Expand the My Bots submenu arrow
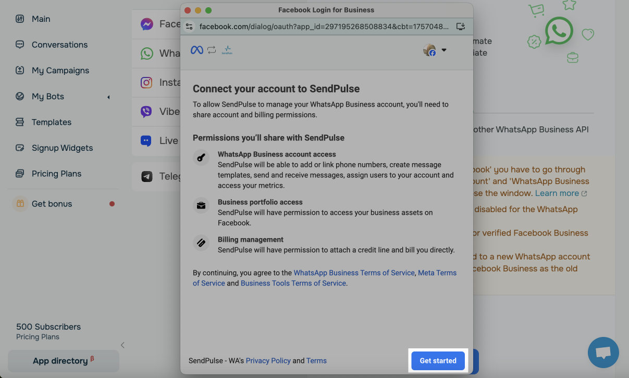 click(108, 97)
